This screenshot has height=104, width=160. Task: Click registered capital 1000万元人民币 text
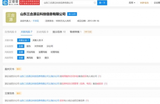click(63, 21)
